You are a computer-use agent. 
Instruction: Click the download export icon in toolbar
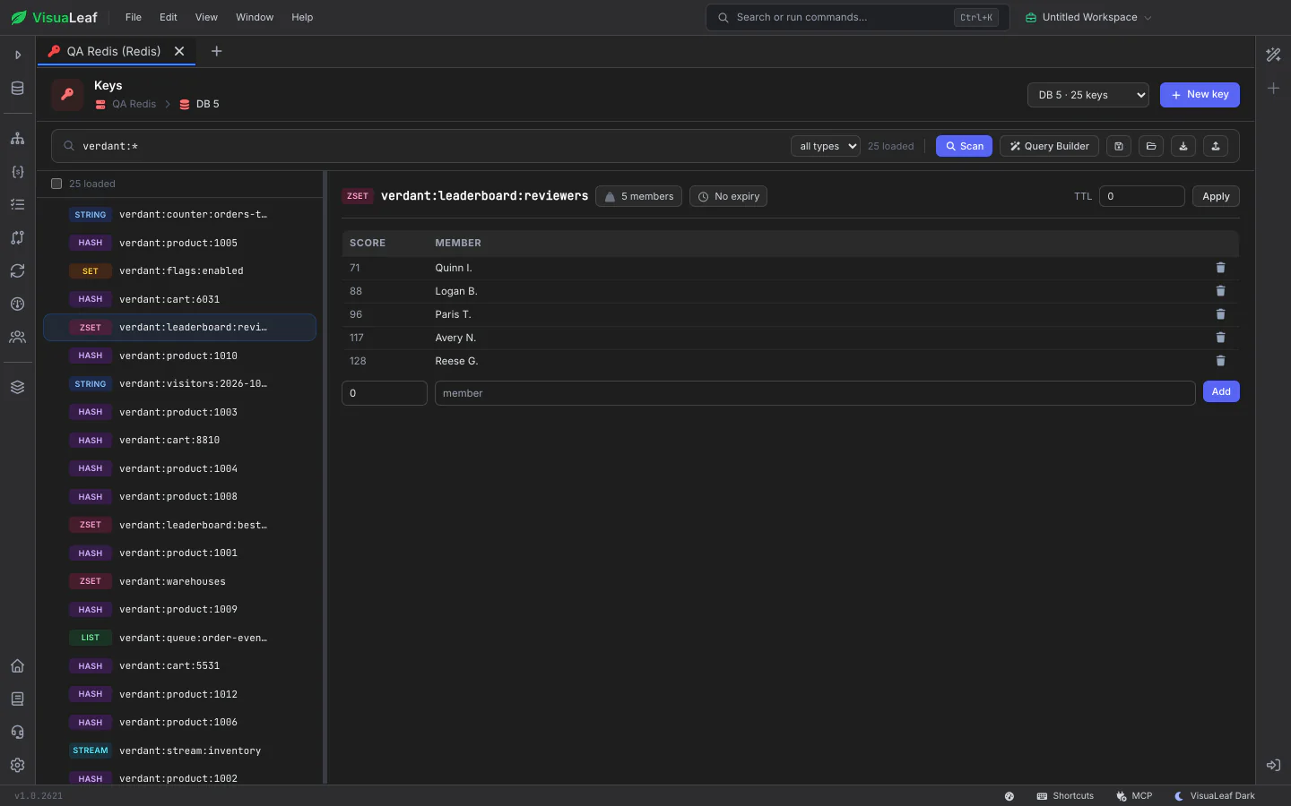coord(1183,146)
